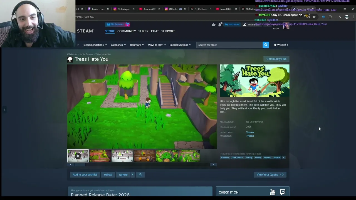This screenshot has height=200, width=356.
Task: Share the game via share icon
Action: point(140,174)
